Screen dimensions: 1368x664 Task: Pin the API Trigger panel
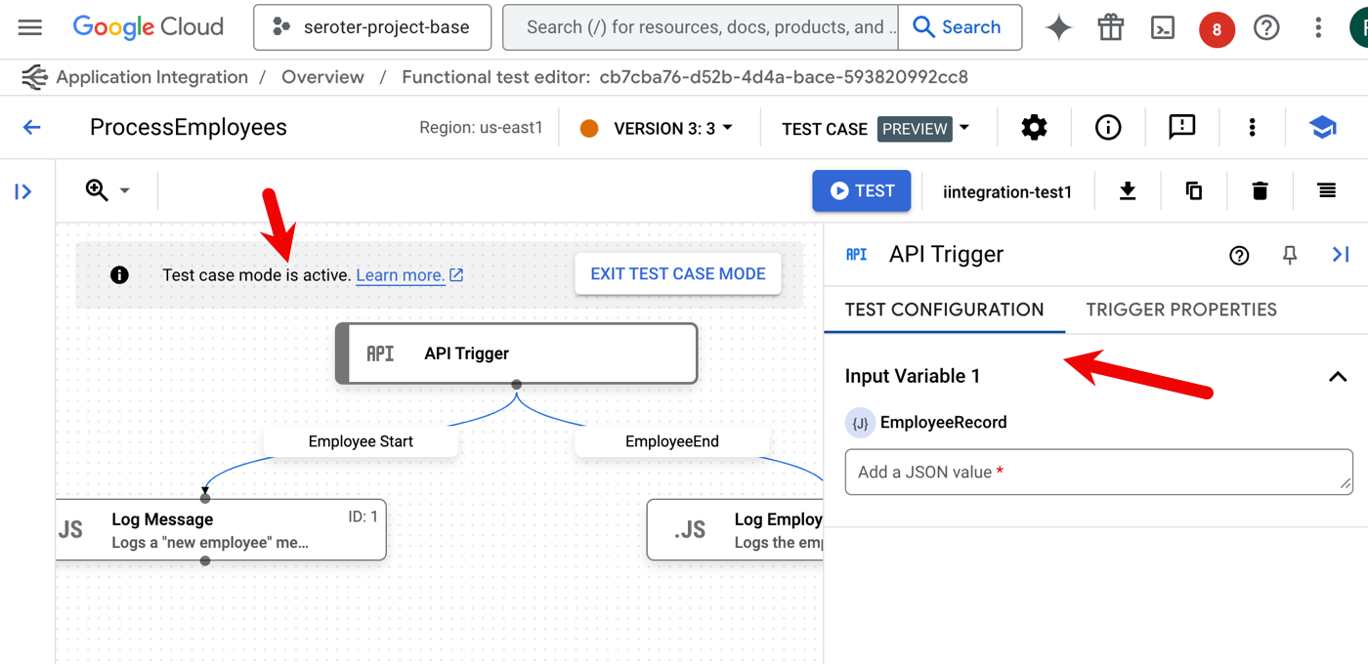(1290, 255)
